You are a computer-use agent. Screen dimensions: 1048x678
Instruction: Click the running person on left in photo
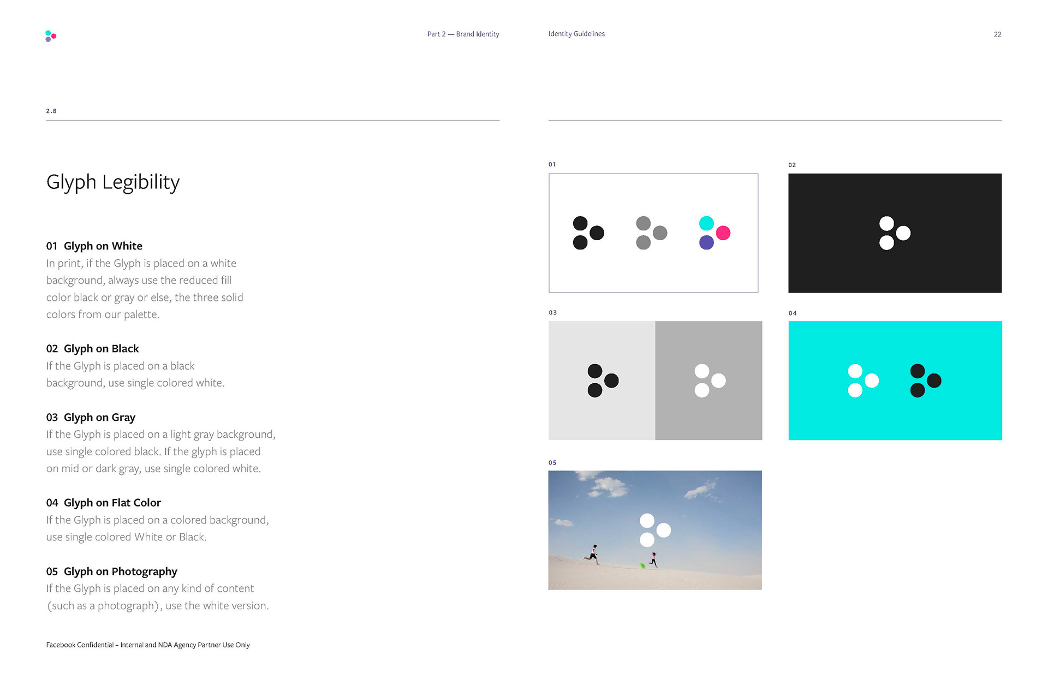coord(593,554)
